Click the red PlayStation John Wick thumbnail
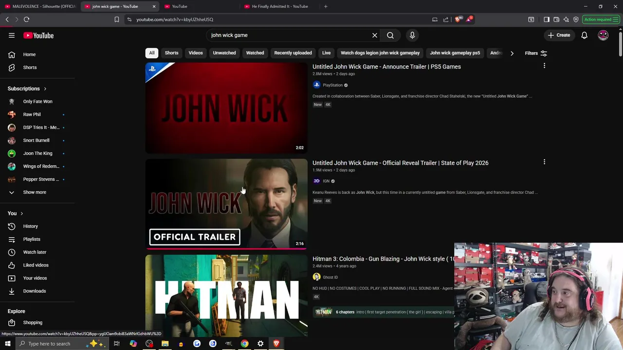The height and width of the screenshot is (350, 623). (226, 108)
